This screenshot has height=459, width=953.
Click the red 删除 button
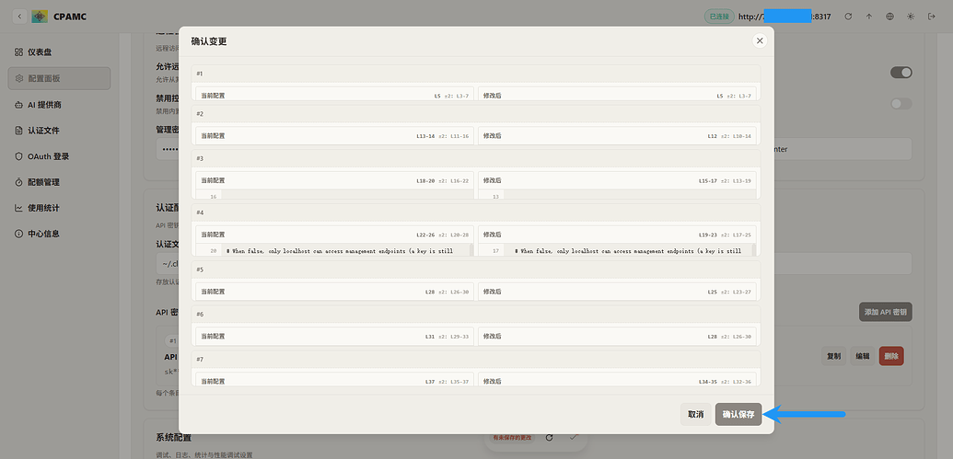pyautogui.click(x=891, y=356)
